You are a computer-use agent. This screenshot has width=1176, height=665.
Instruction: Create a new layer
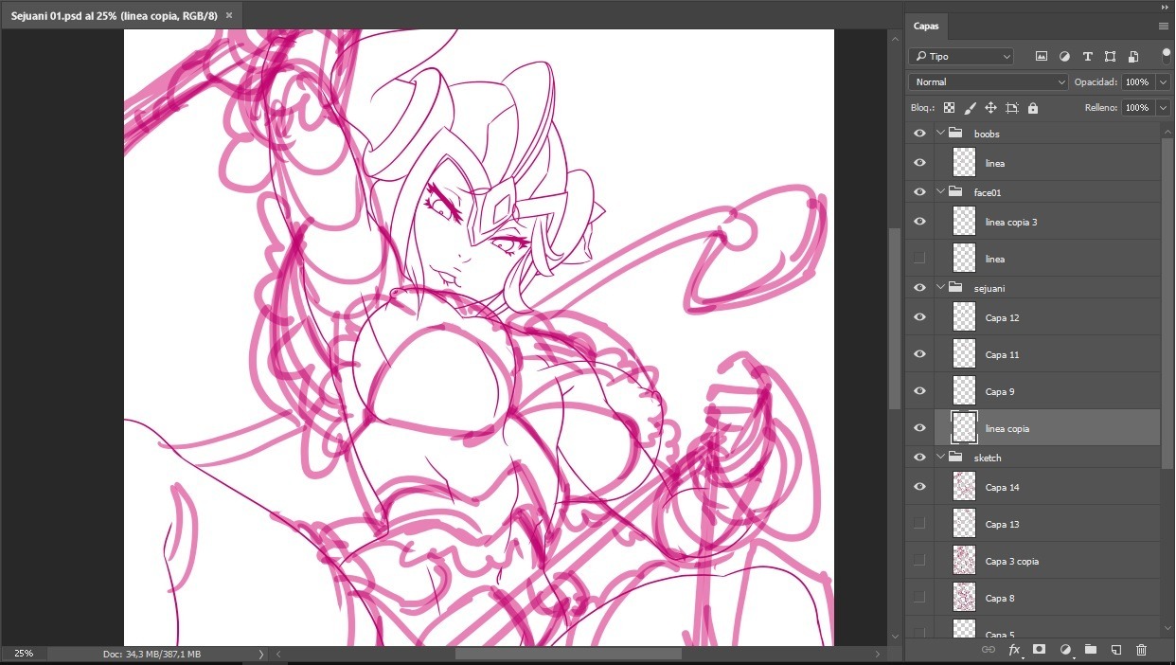point(1116,650)
